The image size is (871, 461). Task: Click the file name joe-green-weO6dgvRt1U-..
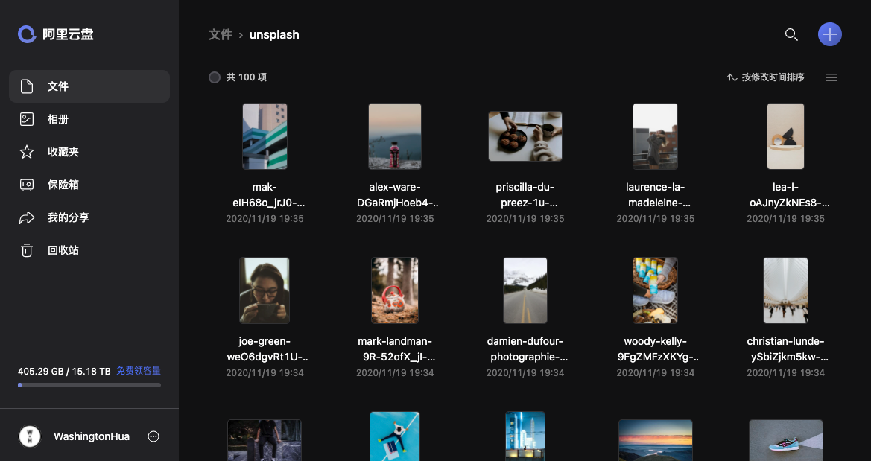point(267,349)
